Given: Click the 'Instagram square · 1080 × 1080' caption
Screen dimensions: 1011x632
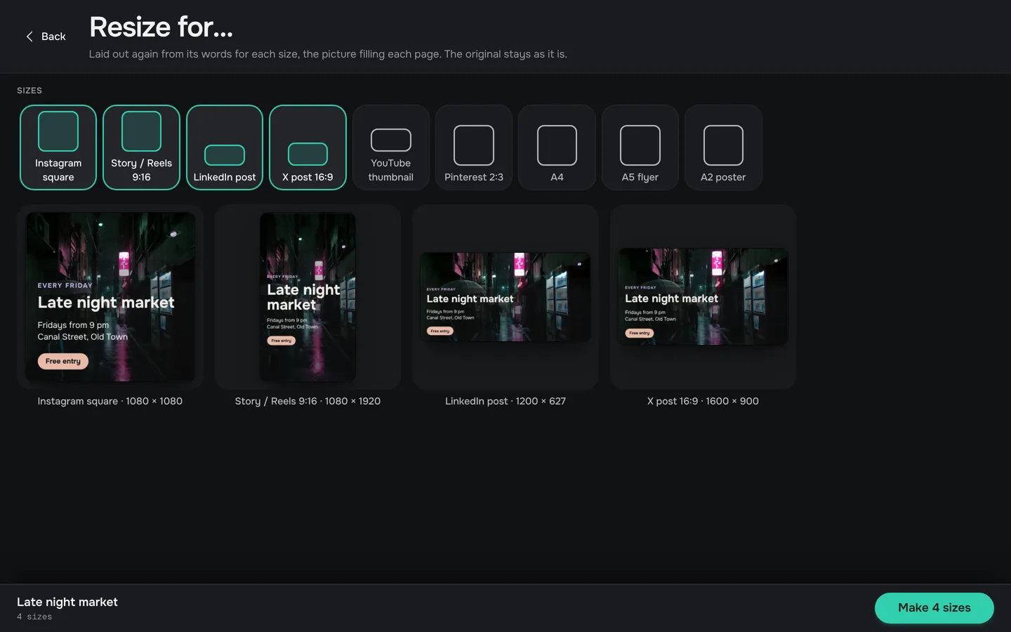Looking at the screenshot, I should pyautogui.click(x=110, y=401).
